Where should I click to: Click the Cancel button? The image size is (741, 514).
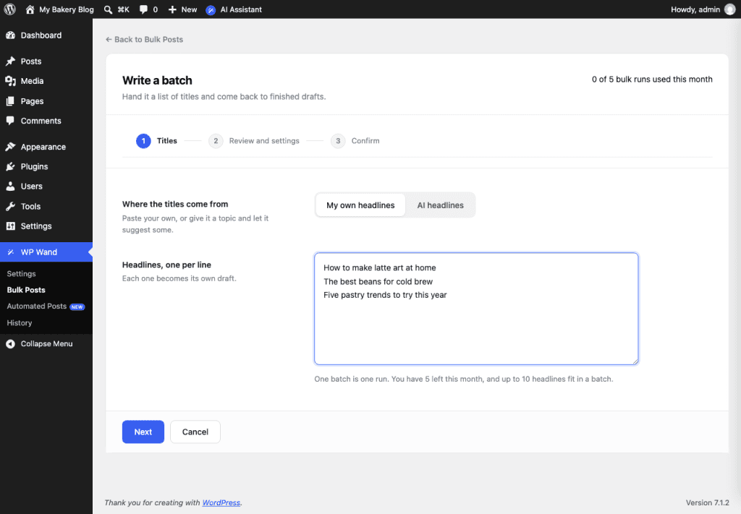[195, 432]
